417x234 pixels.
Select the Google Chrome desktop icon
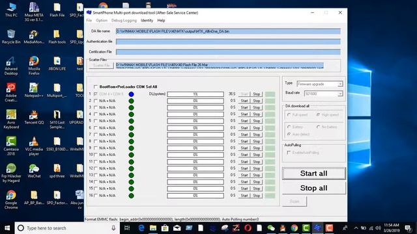coord(11,200)
